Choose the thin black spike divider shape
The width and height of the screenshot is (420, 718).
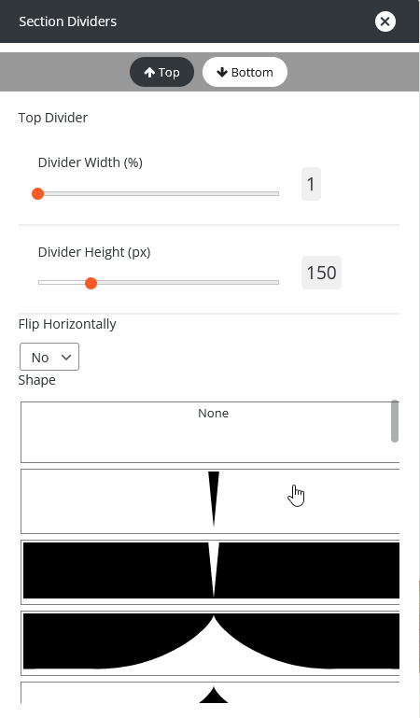click(210, 501)
